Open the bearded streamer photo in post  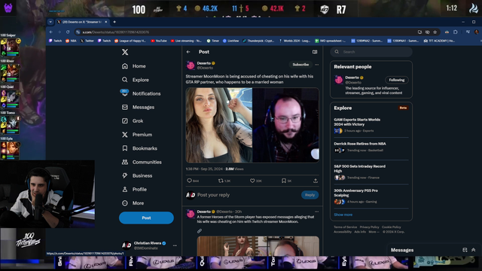pos(285,125)
